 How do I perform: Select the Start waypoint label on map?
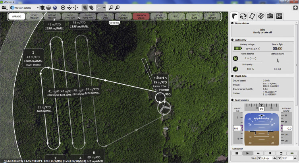point(160,77)
